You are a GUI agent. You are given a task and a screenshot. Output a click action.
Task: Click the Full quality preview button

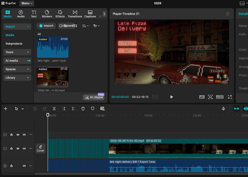coord(202,97)
